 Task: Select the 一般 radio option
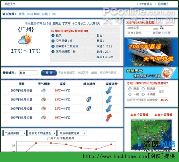click(x=130, y=95)
